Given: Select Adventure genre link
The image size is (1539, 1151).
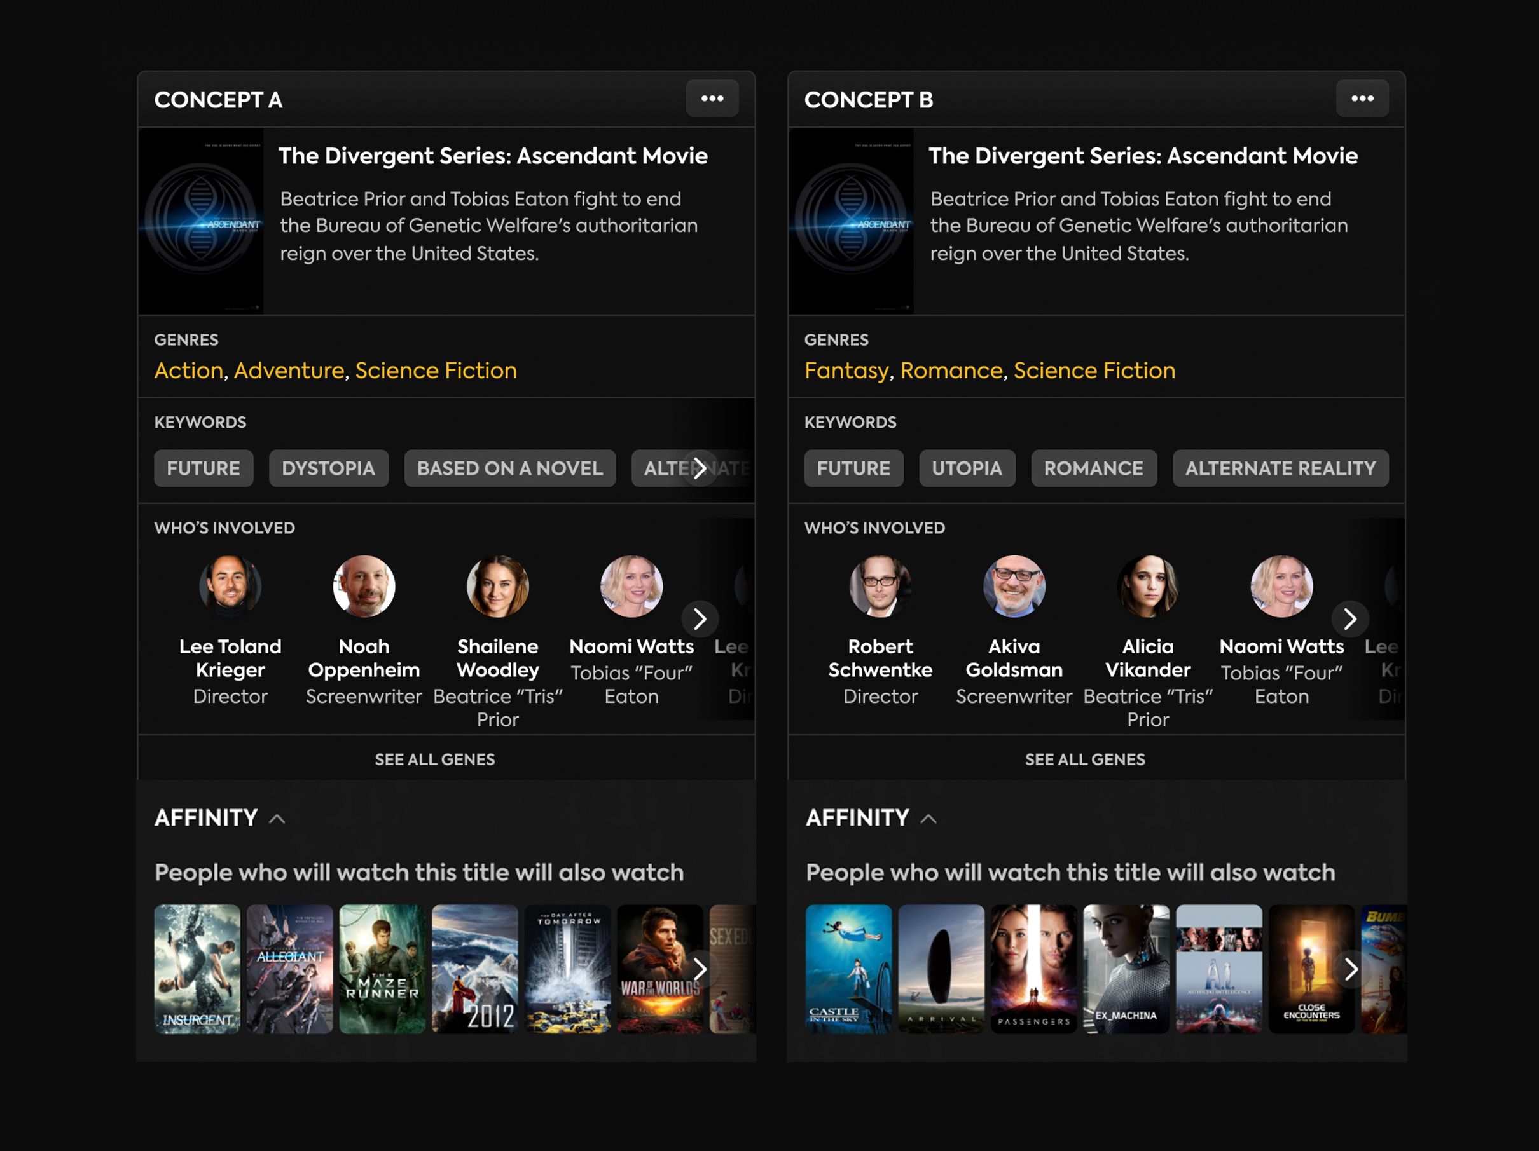Looking at the screenshot, I should pos(289,370).
